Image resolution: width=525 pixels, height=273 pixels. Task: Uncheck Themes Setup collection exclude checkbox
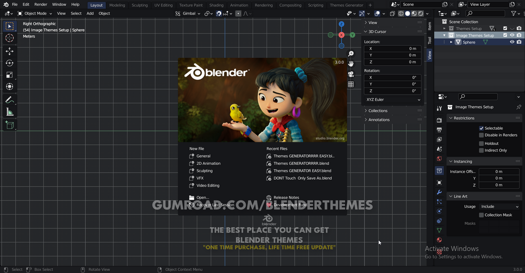point(505,28)
